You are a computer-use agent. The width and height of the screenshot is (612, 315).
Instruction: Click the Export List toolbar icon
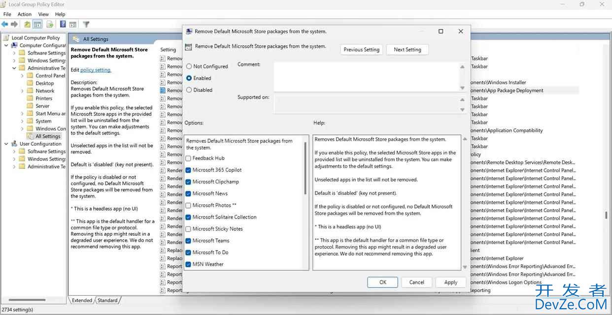pos(50,24)
